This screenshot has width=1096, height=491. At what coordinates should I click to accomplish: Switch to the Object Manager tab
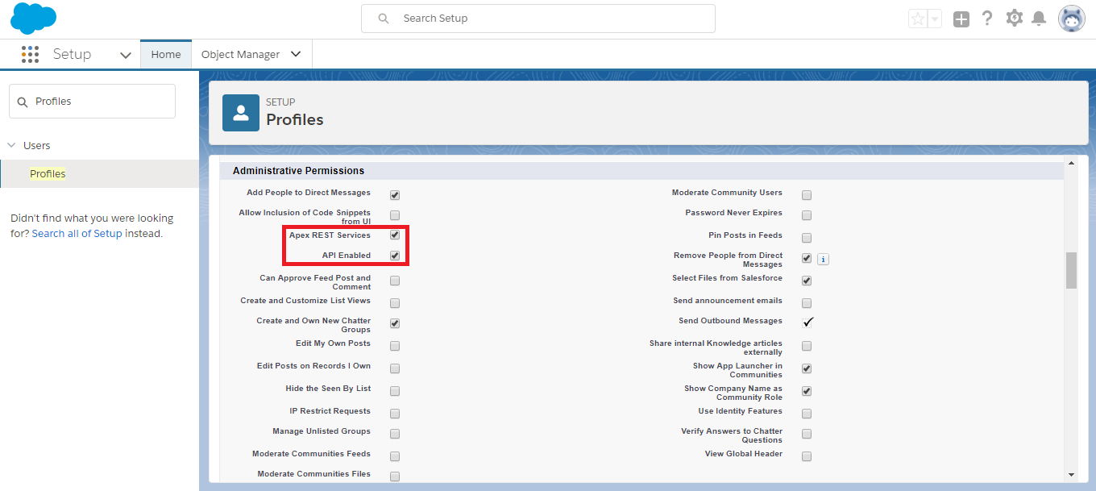[240, 54]
